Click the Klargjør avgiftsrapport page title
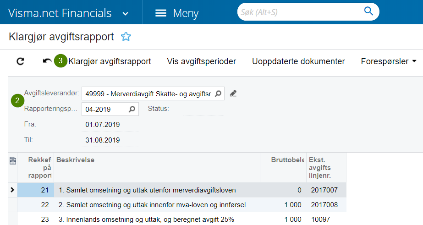423x225 pixels. coord(61,37)
